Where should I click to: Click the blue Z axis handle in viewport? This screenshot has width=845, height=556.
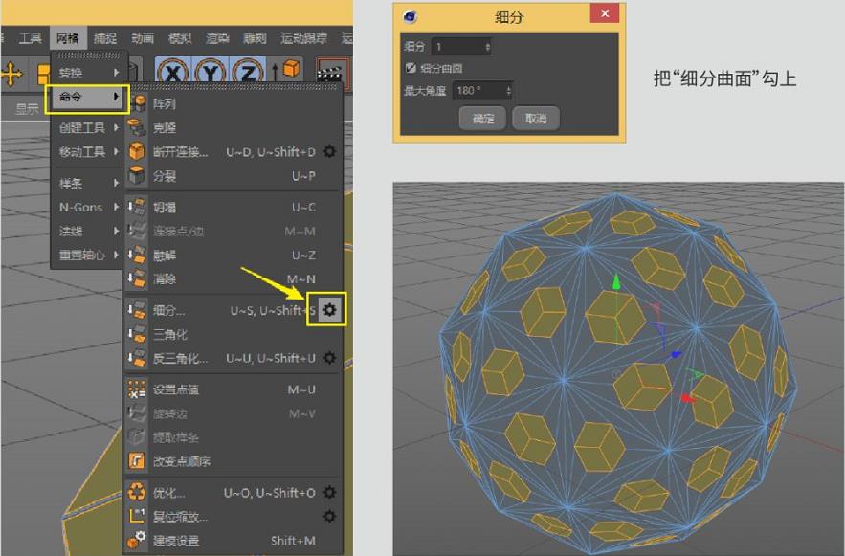pos(675,354)
